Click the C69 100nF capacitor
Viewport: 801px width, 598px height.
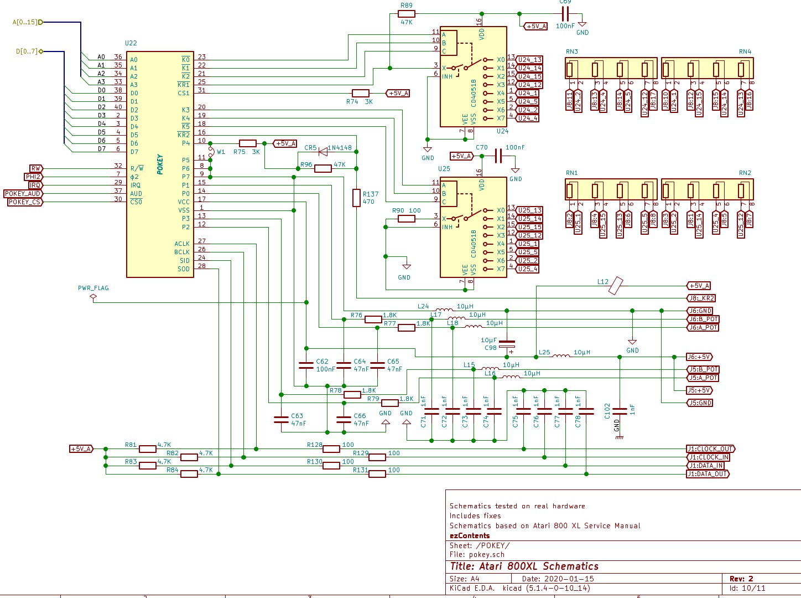(565, 14)
